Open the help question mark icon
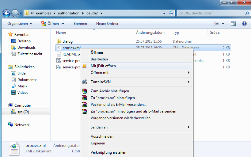Viewport: 251px width, 157px height. tap(244, 24)
